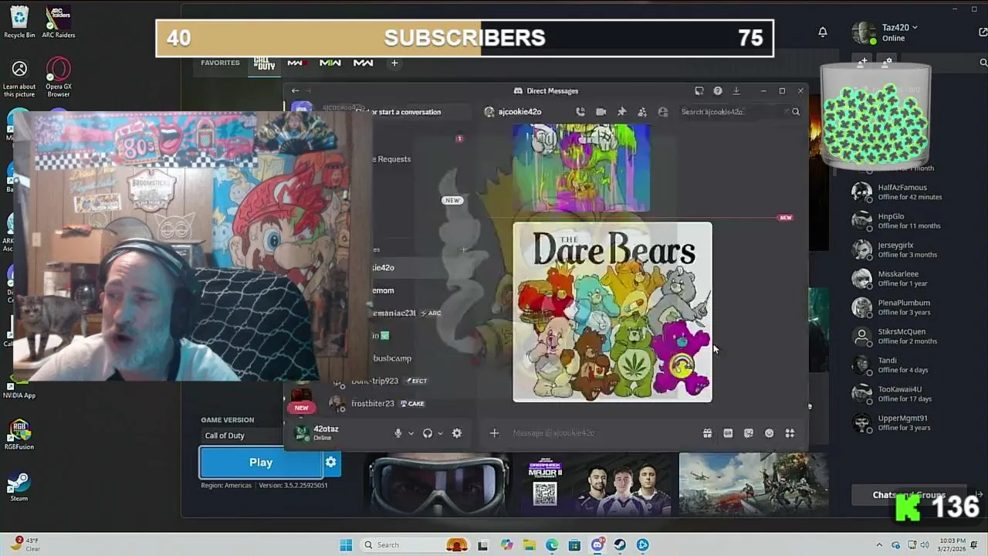Open UpperMgmt91 friend entry
The image size is (988, 556).
coord(911,422)
